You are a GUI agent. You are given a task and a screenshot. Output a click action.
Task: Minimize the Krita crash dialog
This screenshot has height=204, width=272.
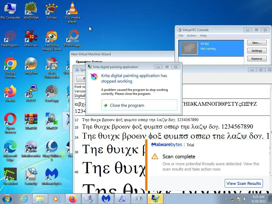pos(158,67)
